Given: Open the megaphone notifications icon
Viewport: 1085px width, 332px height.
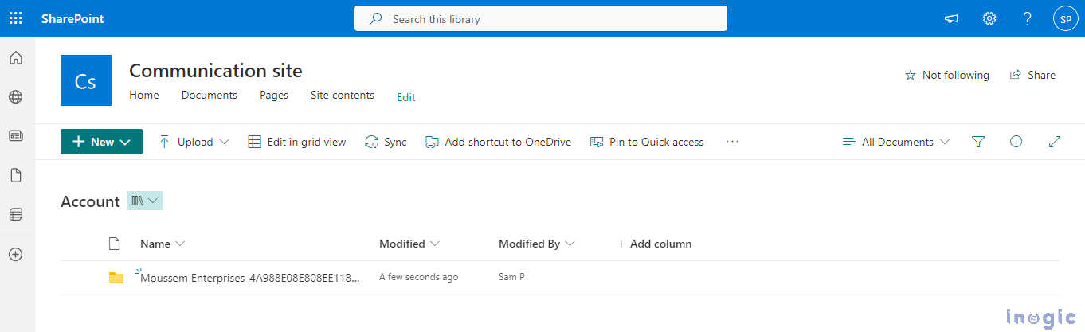Looking at the screenshot, I should pos(951,18).
